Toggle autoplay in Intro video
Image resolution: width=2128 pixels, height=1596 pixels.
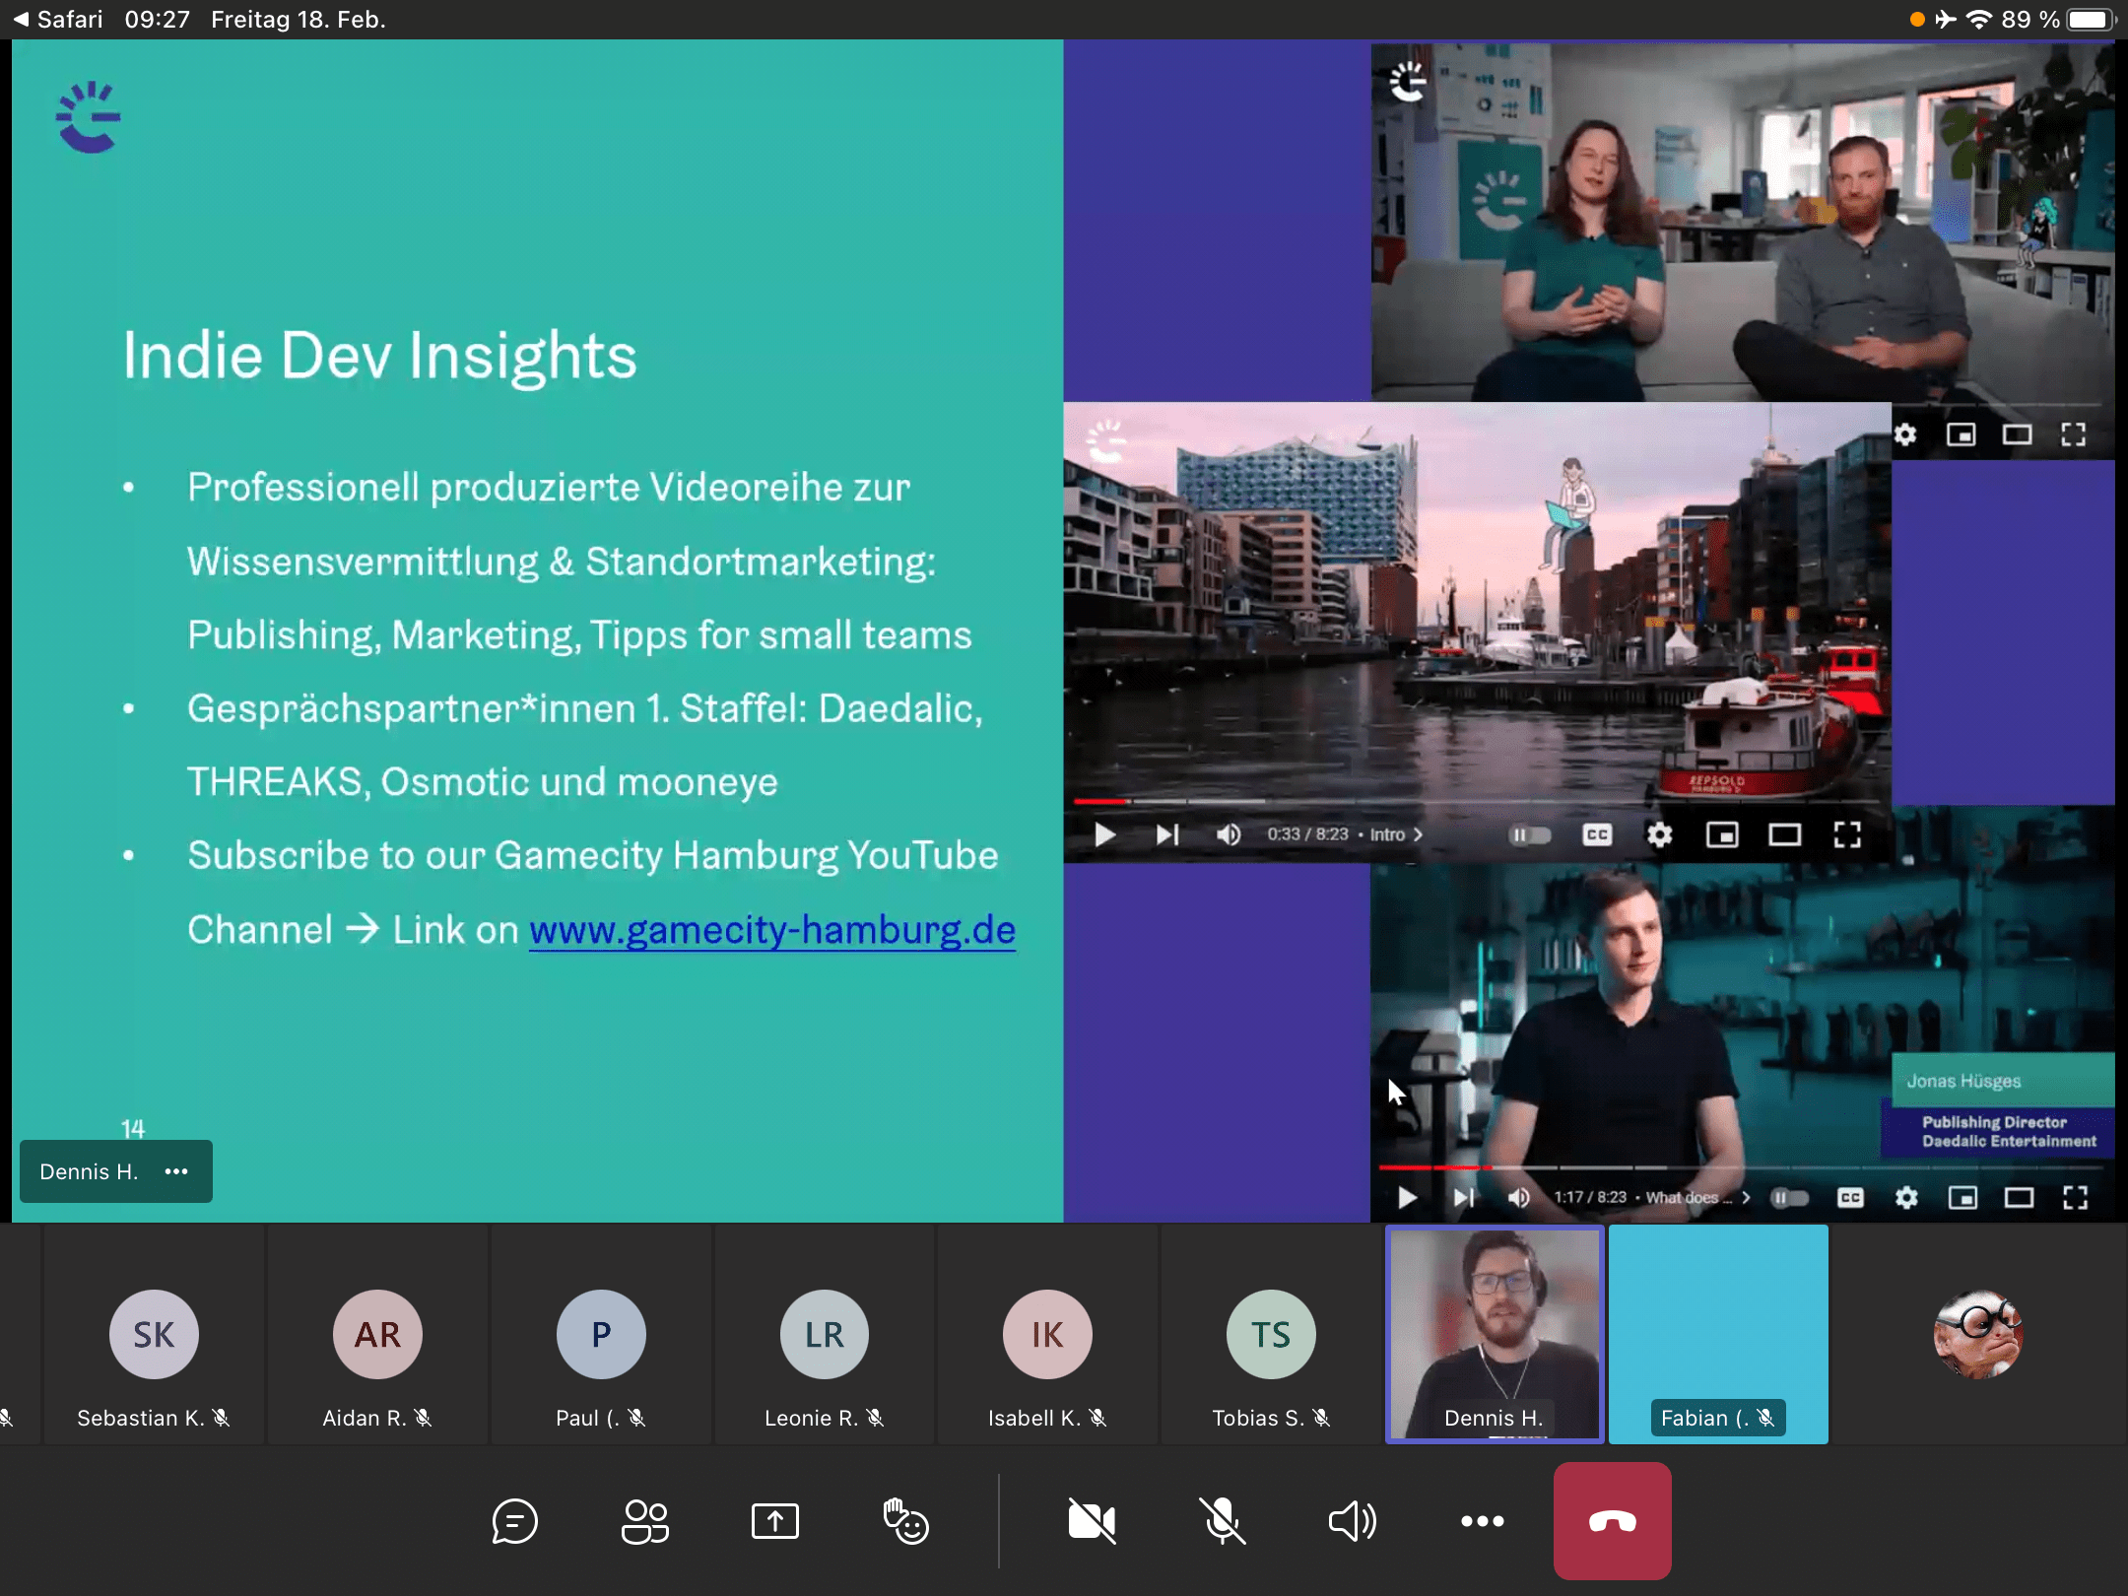[x=1530, y=835]
